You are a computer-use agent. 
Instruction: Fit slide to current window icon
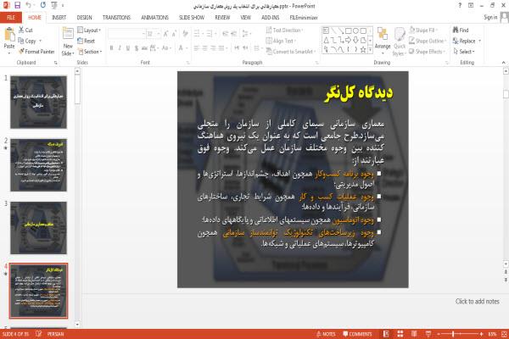[x=504, y=334]
